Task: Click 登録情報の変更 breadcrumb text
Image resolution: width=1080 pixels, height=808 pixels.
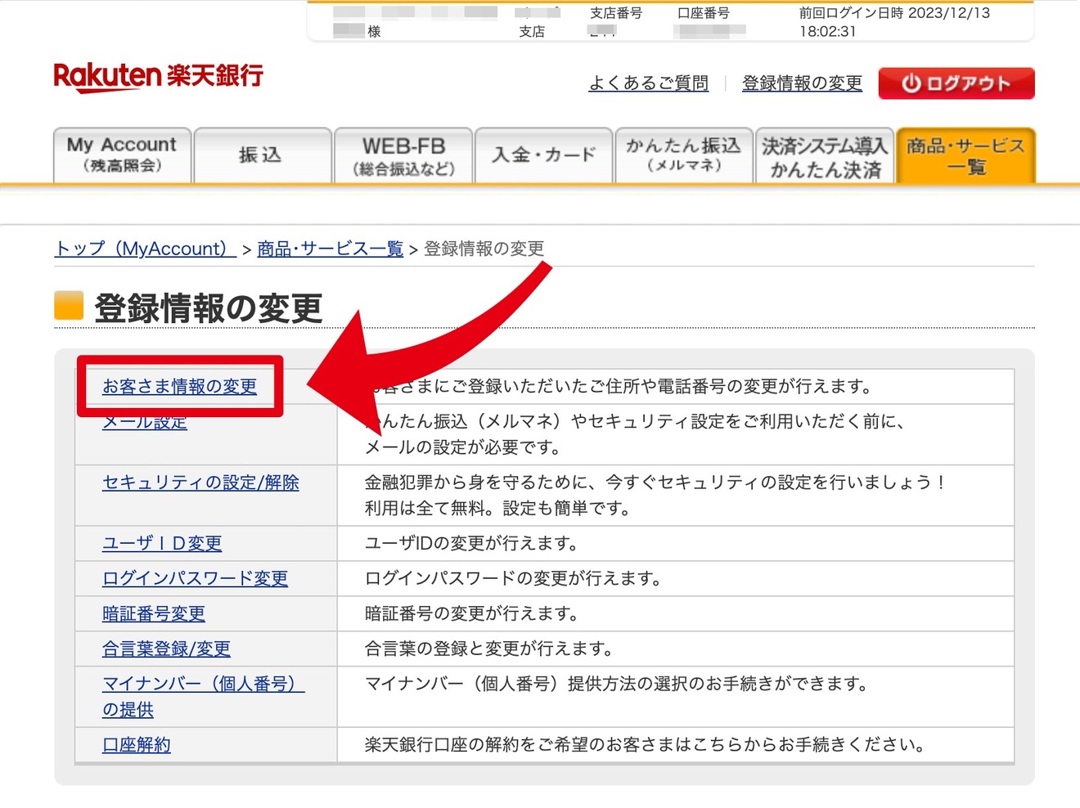Action: (484, 249)
